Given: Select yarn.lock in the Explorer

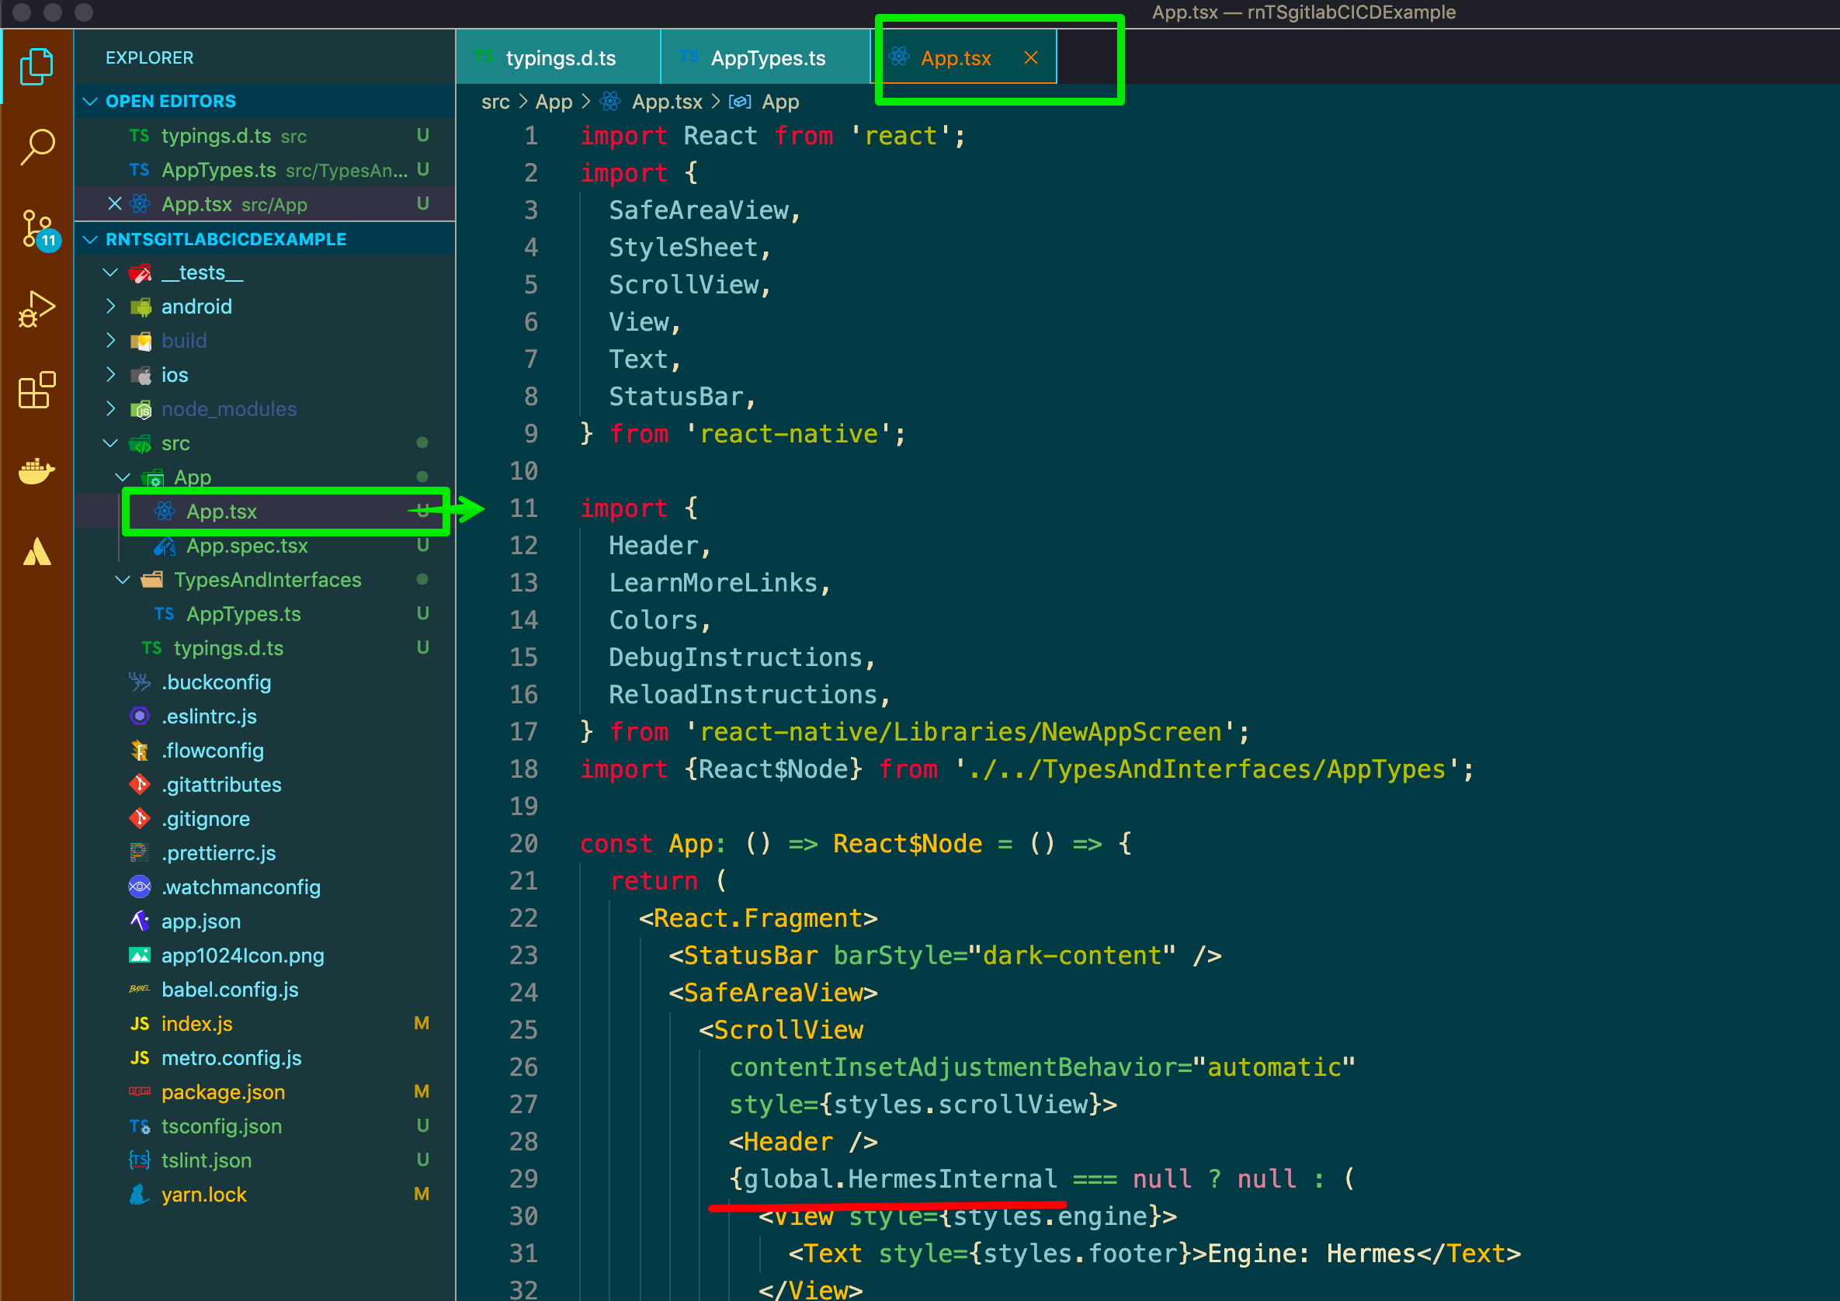Looking at the screenshot, I should 204,1194.
